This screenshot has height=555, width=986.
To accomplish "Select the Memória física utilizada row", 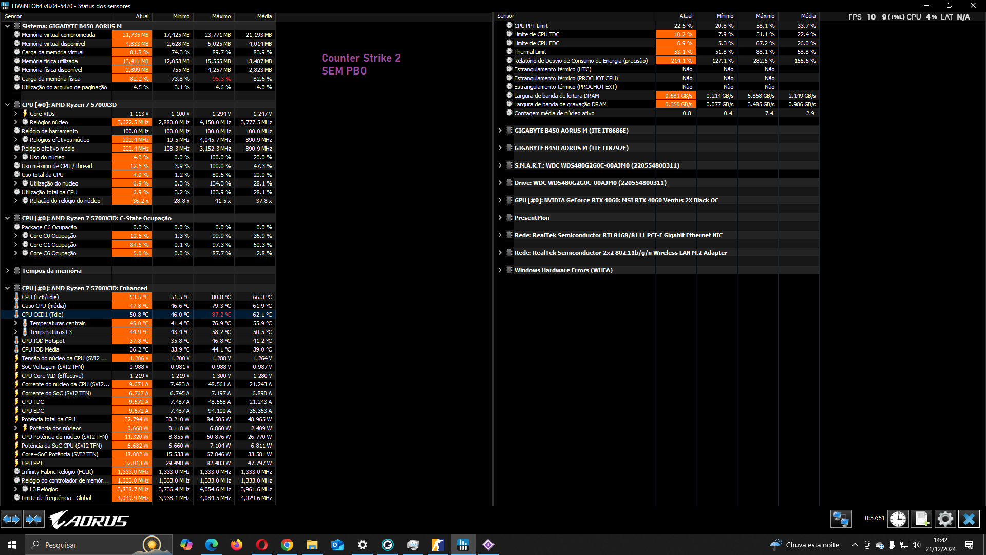I will (138, 61).
